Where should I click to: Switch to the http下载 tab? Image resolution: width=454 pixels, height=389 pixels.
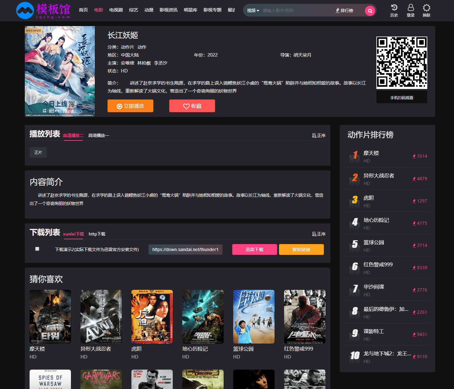(97, 234)
